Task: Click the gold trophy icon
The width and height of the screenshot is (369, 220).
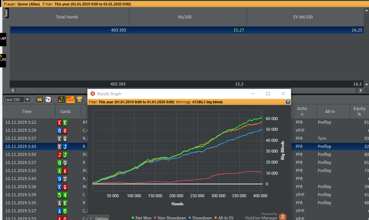Action: coord(80,100)
